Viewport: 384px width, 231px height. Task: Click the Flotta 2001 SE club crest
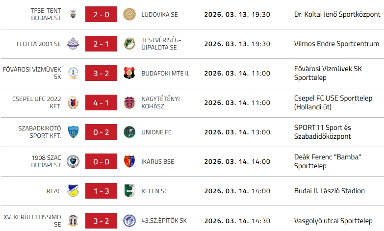point(73,44)
